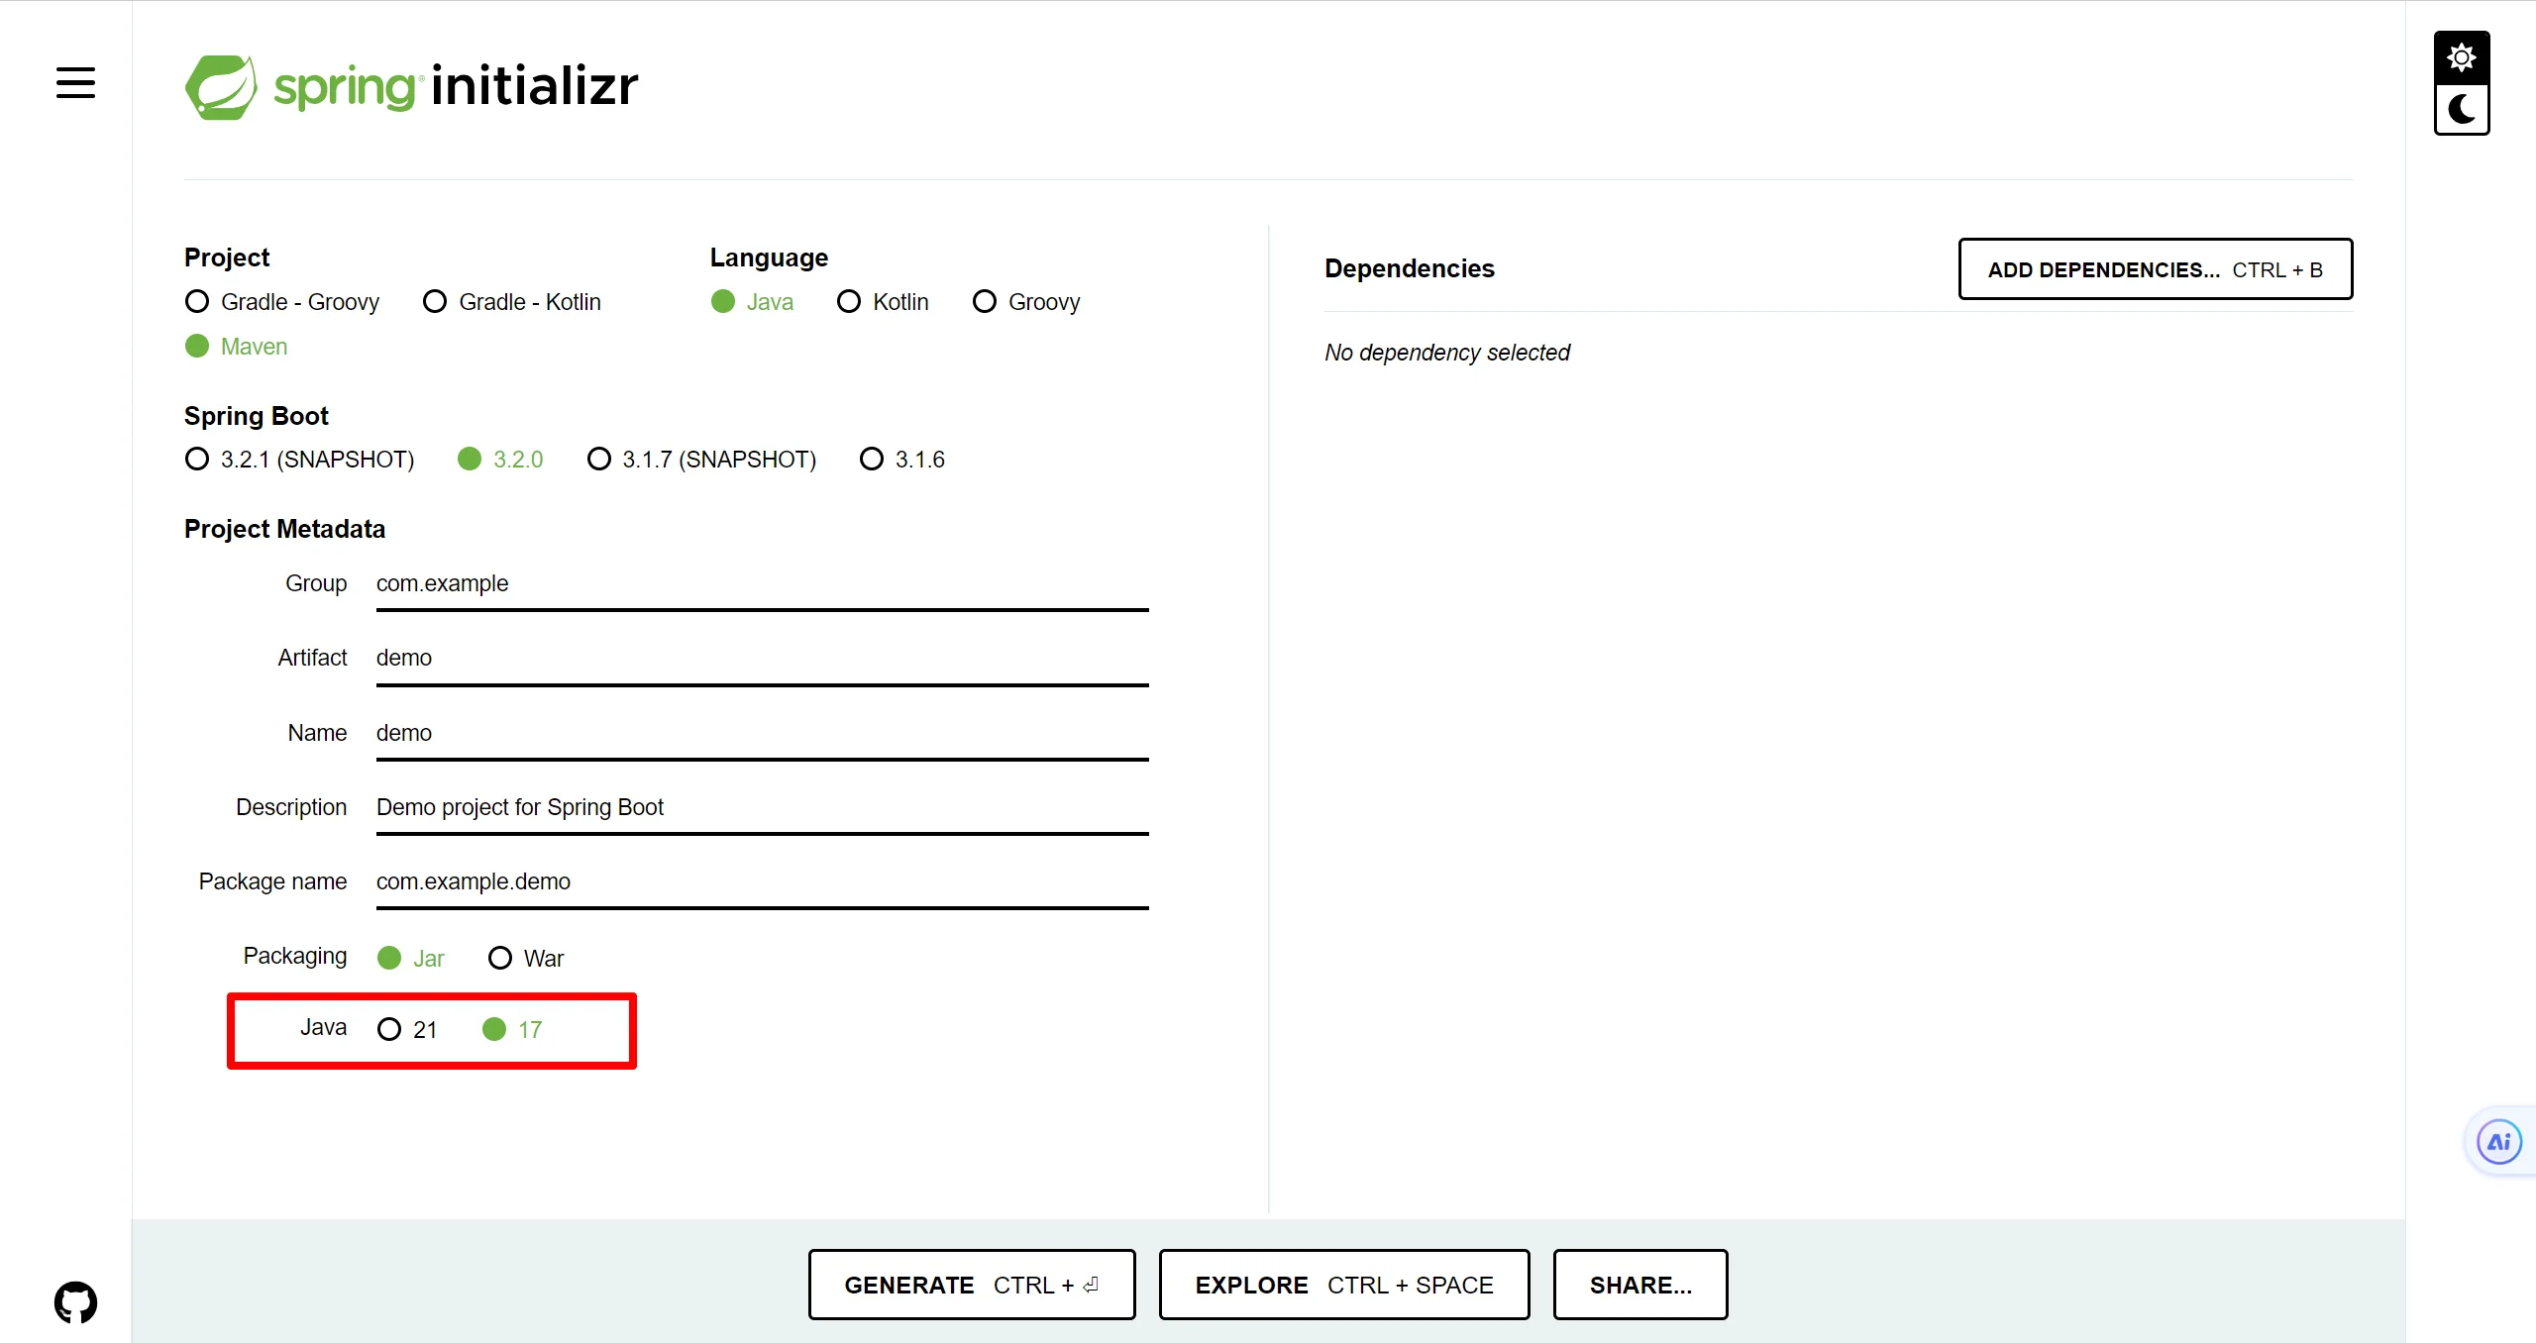Viewport: 2536px width, 1343px height.
Task: Click the GitHub icon in the sidebar
Action: (x=75, y=1302)
